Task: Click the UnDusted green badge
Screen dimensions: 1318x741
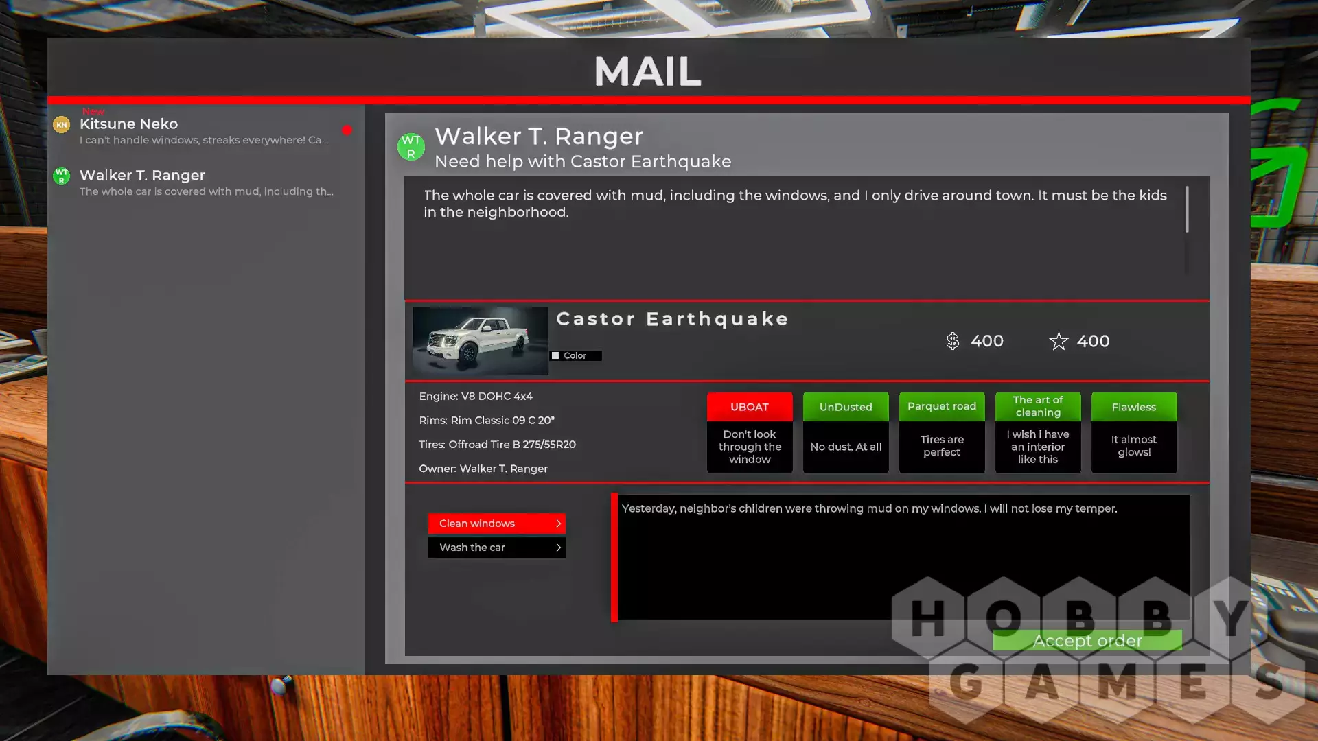Action: 845,407
